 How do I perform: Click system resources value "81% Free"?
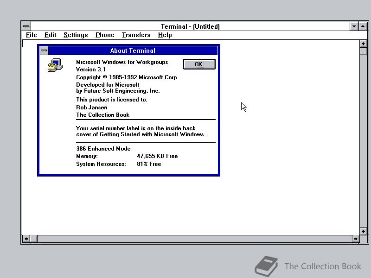pyautogui.click(x=149, y=164)
